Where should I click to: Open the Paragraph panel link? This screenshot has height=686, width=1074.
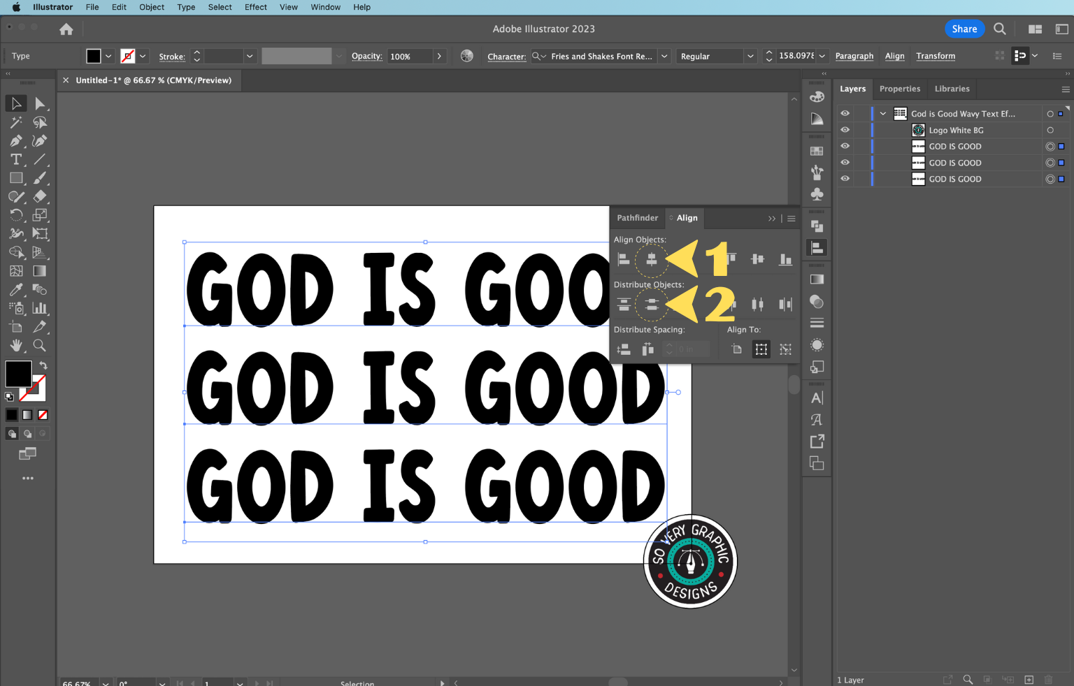854,56
